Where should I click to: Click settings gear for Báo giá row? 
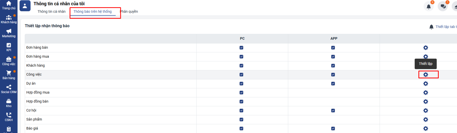click(x=426, y=128)
